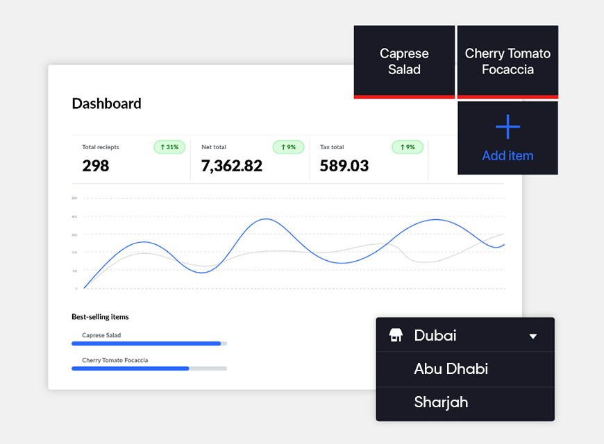Click the Total receipts value 298
Screen dimensions: 604x444
click(96, 166)
